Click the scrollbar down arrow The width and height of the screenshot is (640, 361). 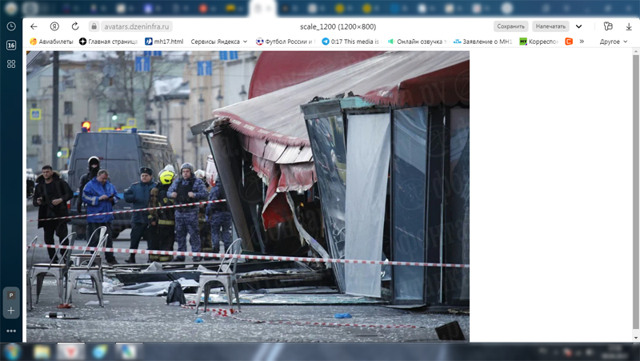[x=635, y=338]
